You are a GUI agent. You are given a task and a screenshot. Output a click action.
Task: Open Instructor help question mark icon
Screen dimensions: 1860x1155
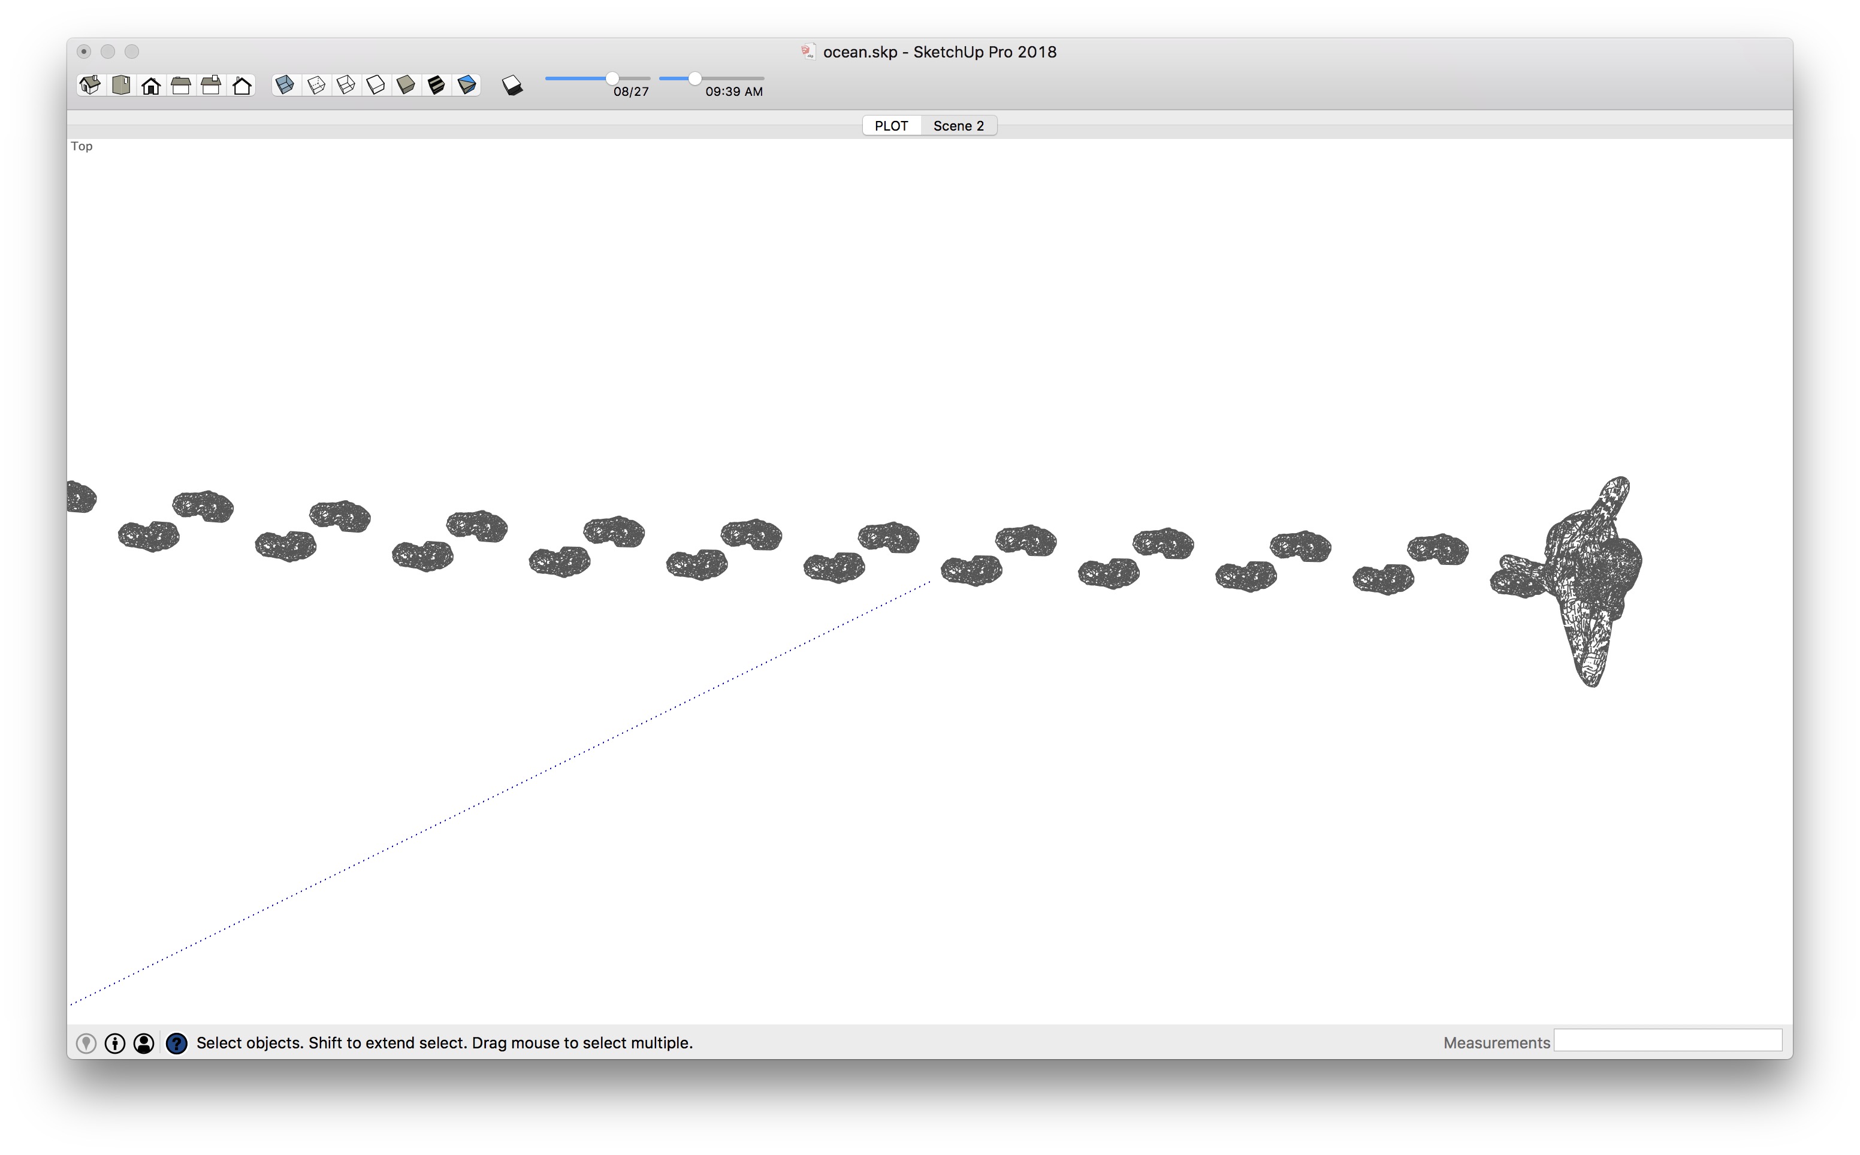[176, 1044]
